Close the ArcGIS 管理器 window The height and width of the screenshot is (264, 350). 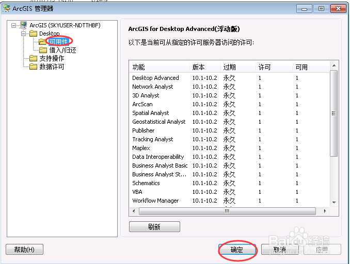(x=338, y=9)
